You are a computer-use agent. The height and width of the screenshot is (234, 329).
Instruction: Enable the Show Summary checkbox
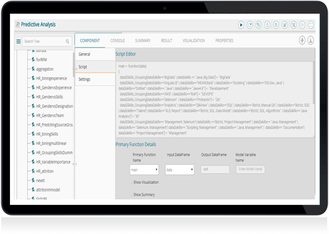tap(131, 194)
